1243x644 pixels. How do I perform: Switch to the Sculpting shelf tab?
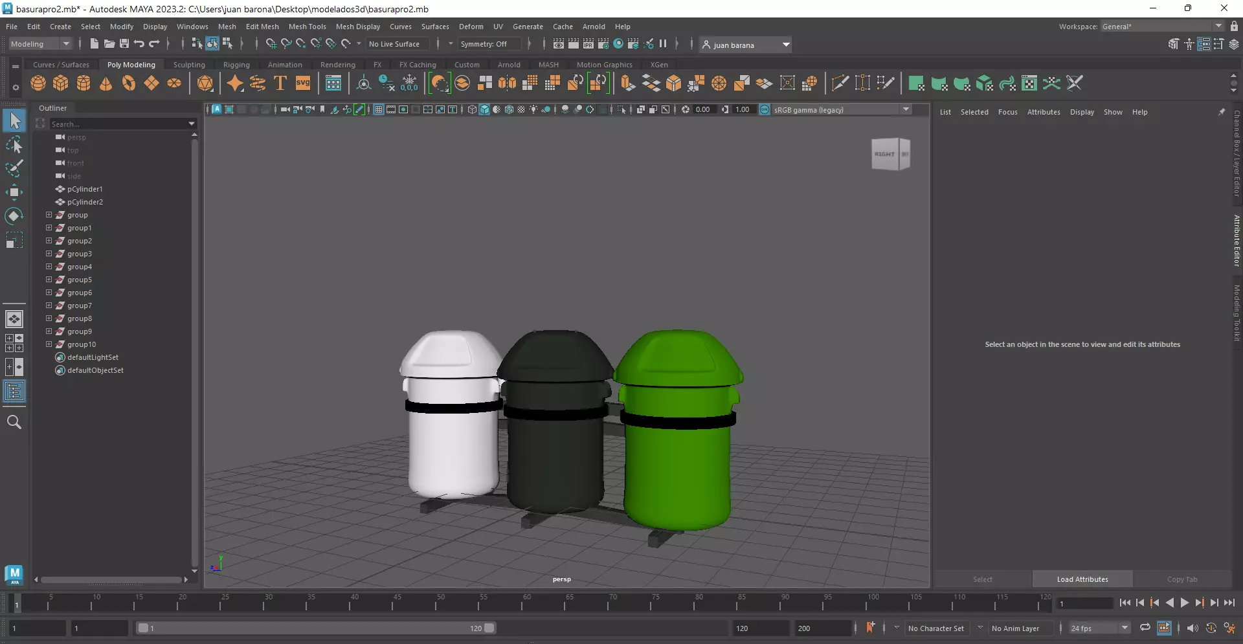[x=189, y=65]
